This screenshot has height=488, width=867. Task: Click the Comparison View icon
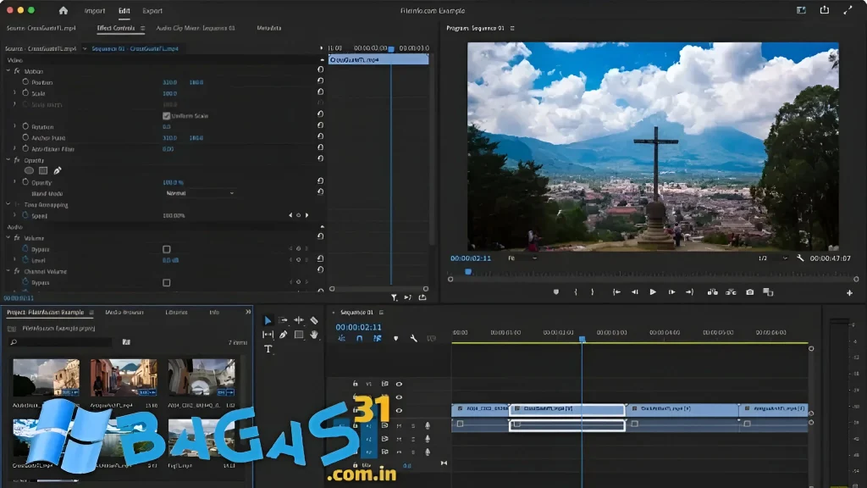point(768,292)
